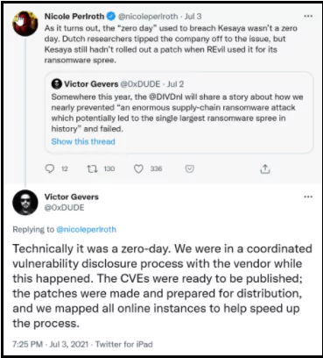Click the Jul 3 date on Nicole's tweet
The width and height of the screenshot is (323, 358).
coord(193,17)
